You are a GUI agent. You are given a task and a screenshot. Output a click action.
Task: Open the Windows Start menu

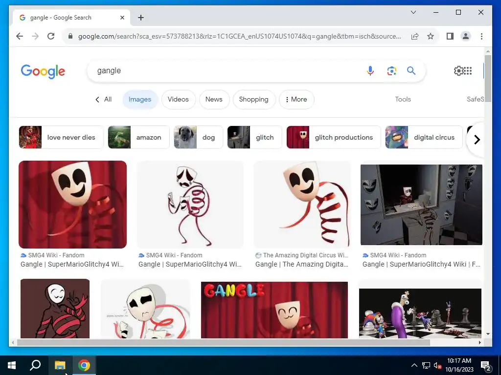tap(12, 365)
